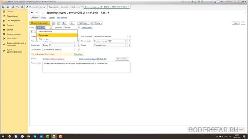Click the Зачет оплаты button
The height and width of the screenshot is (139, 248).
tap(122, 59)
